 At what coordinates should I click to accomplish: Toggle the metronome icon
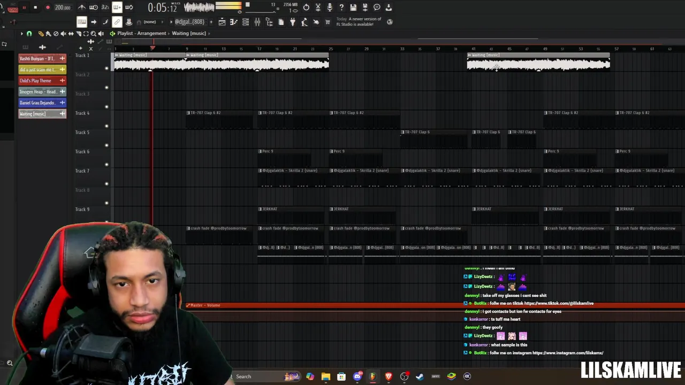pyautogui.click(x=82, y=7)
